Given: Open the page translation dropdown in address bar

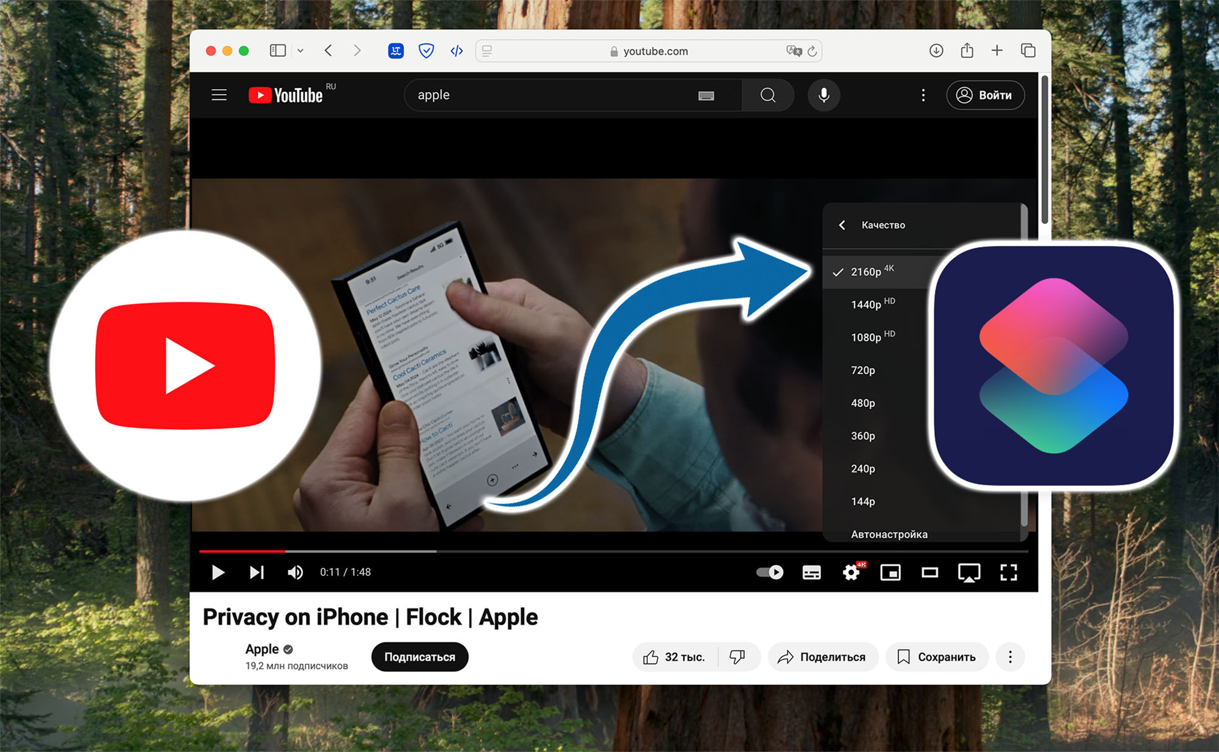Looking at the screenshot, I should 794,51.
